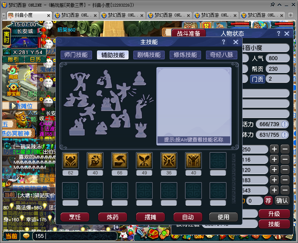This screenshot has height=243, width=298.
Task: Select the hammer skill icon at level 66
Action: point(120,160)
